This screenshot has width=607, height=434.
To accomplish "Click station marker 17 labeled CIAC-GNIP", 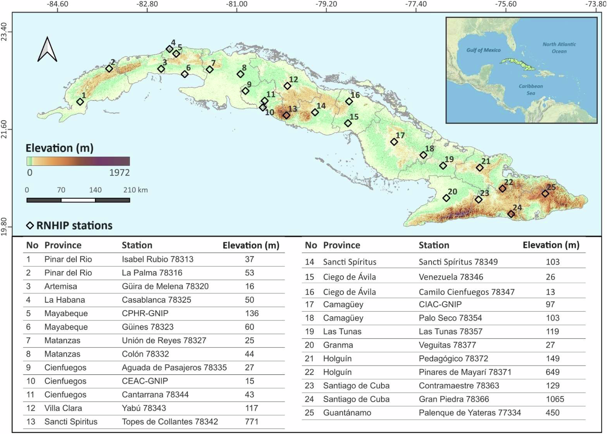I will 394,141.
